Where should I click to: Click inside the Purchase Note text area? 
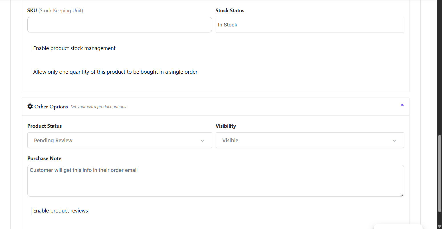tap(215, 181)
